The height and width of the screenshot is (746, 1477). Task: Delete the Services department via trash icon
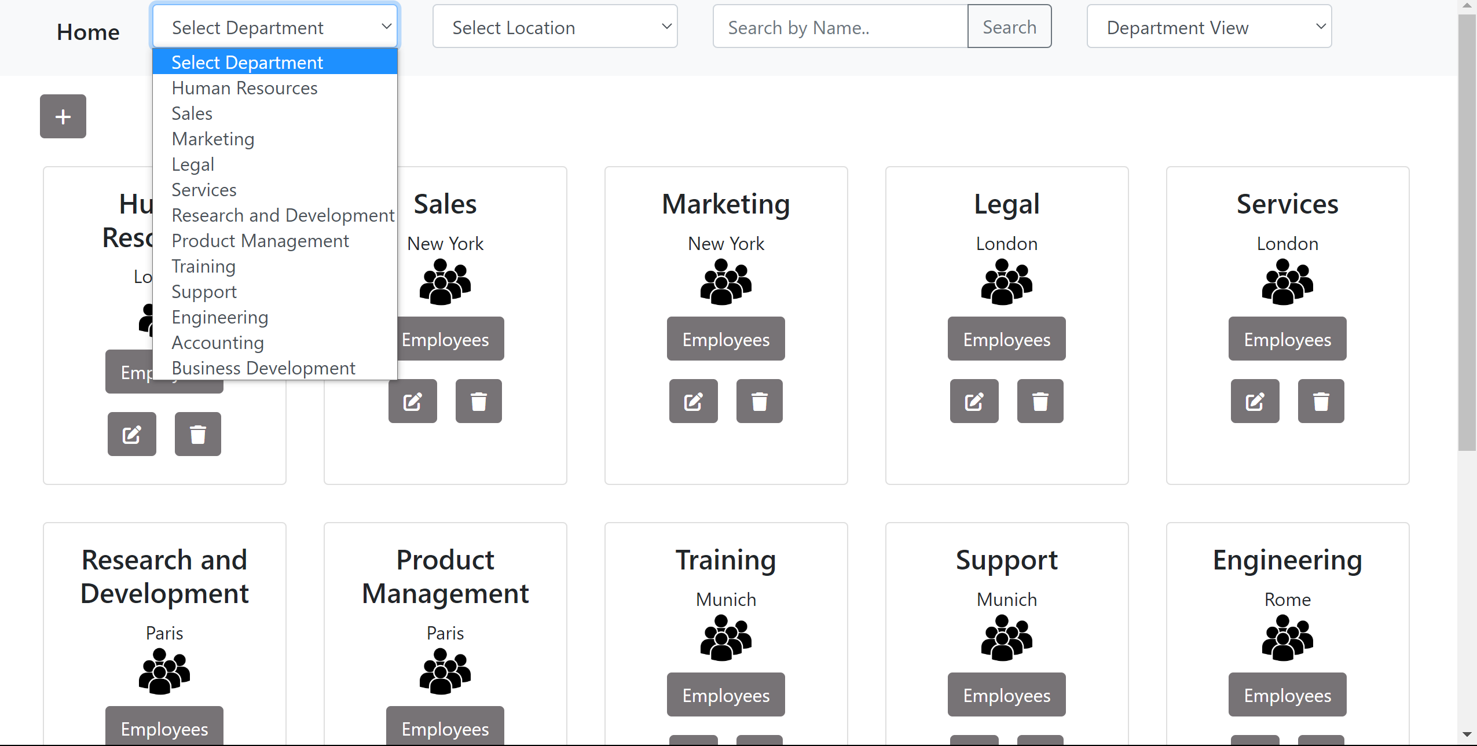(x=1321, y=401)
